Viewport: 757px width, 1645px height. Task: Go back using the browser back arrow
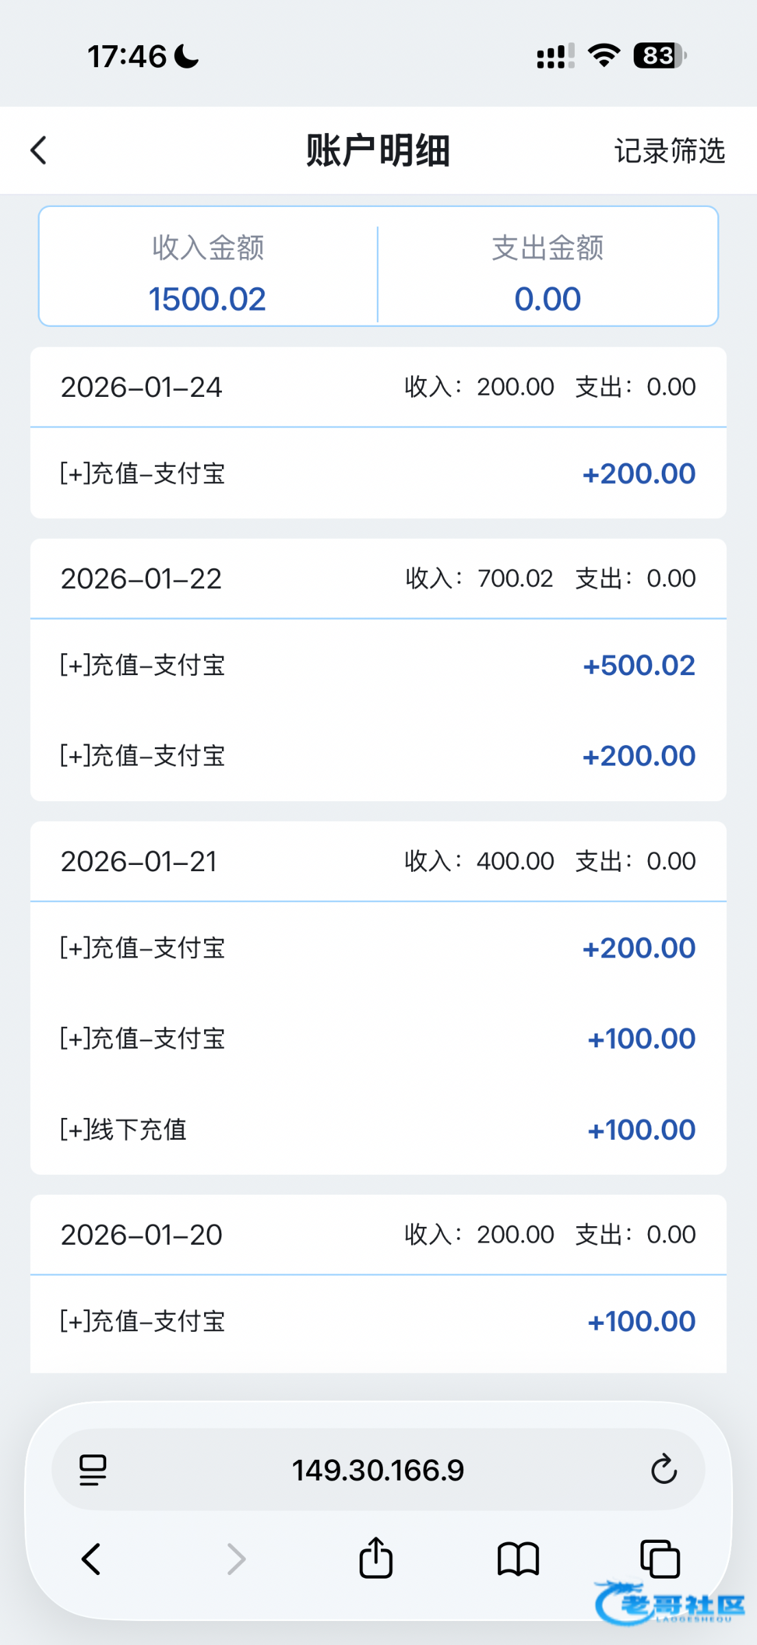(91, 1559)
